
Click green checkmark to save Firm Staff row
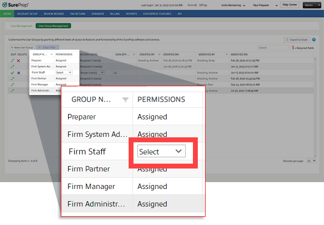tap(12, 73)
